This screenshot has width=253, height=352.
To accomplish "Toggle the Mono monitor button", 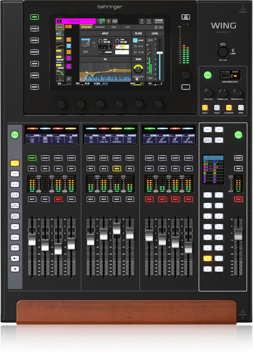I will tap(241, 108).
